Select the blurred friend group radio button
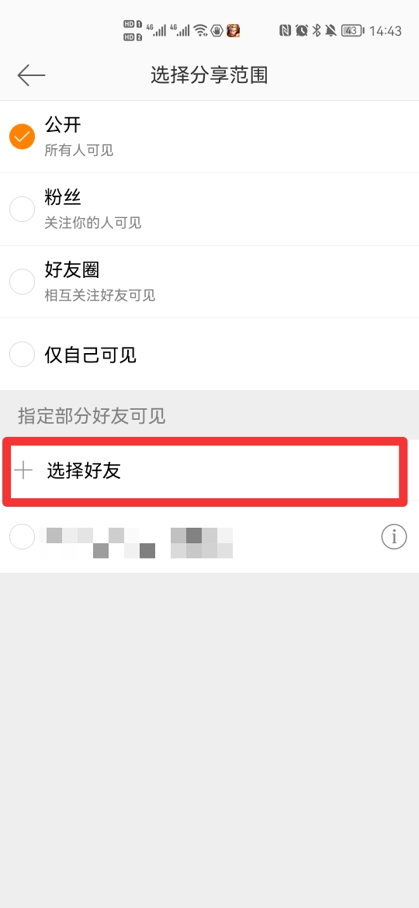Screen dimensions: 419x908 coord(22,537)
